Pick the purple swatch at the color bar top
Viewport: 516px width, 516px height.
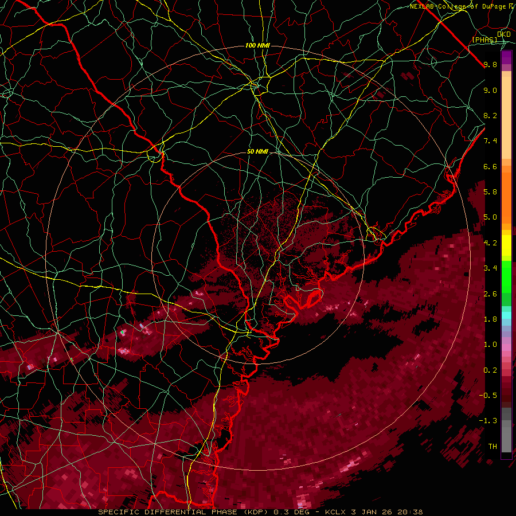point(506,57)
